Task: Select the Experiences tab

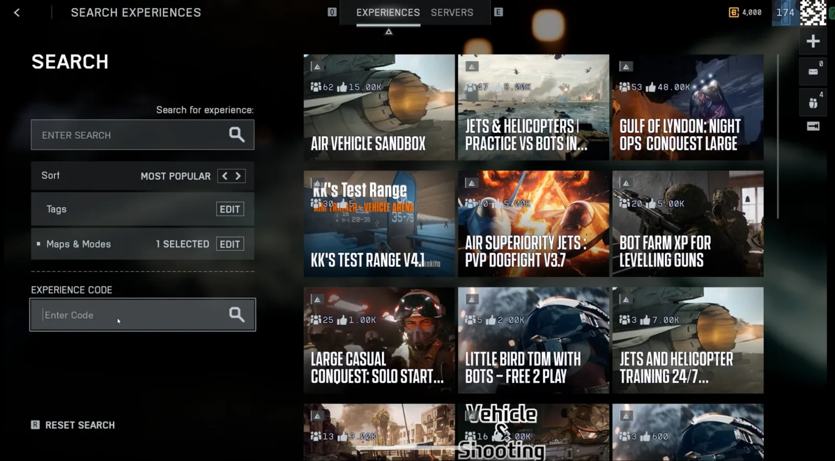Action: (388, 13)
